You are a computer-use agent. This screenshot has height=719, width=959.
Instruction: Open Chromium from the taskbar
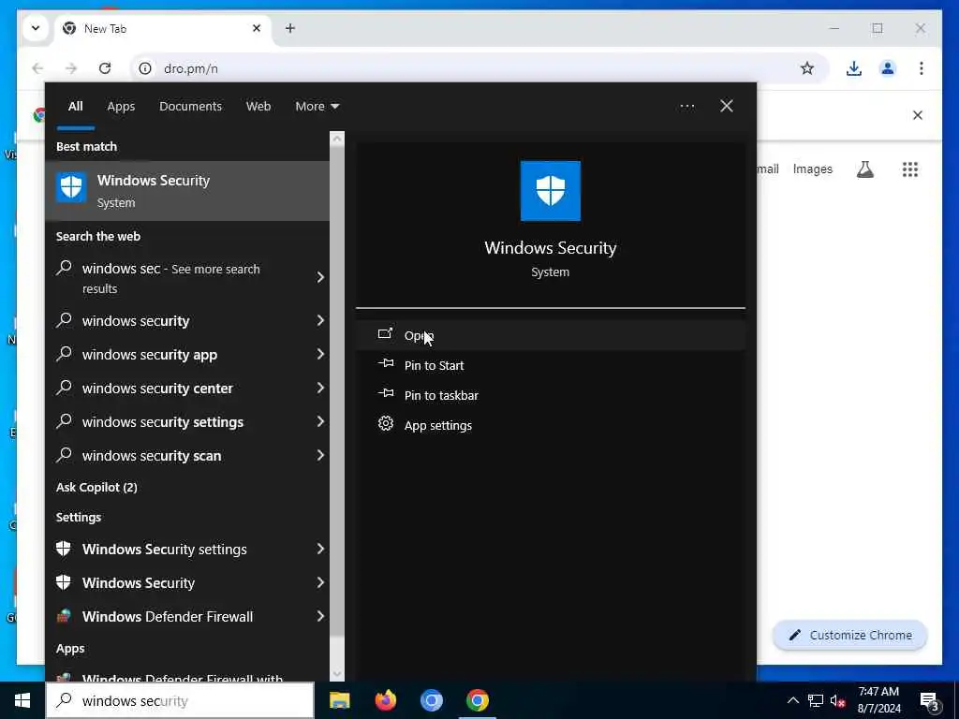431,700
